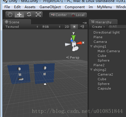Click the Hierarchy search field
The width and height of the screenshot is (126, 117).
pyautogui.click(x=117, y=27)
